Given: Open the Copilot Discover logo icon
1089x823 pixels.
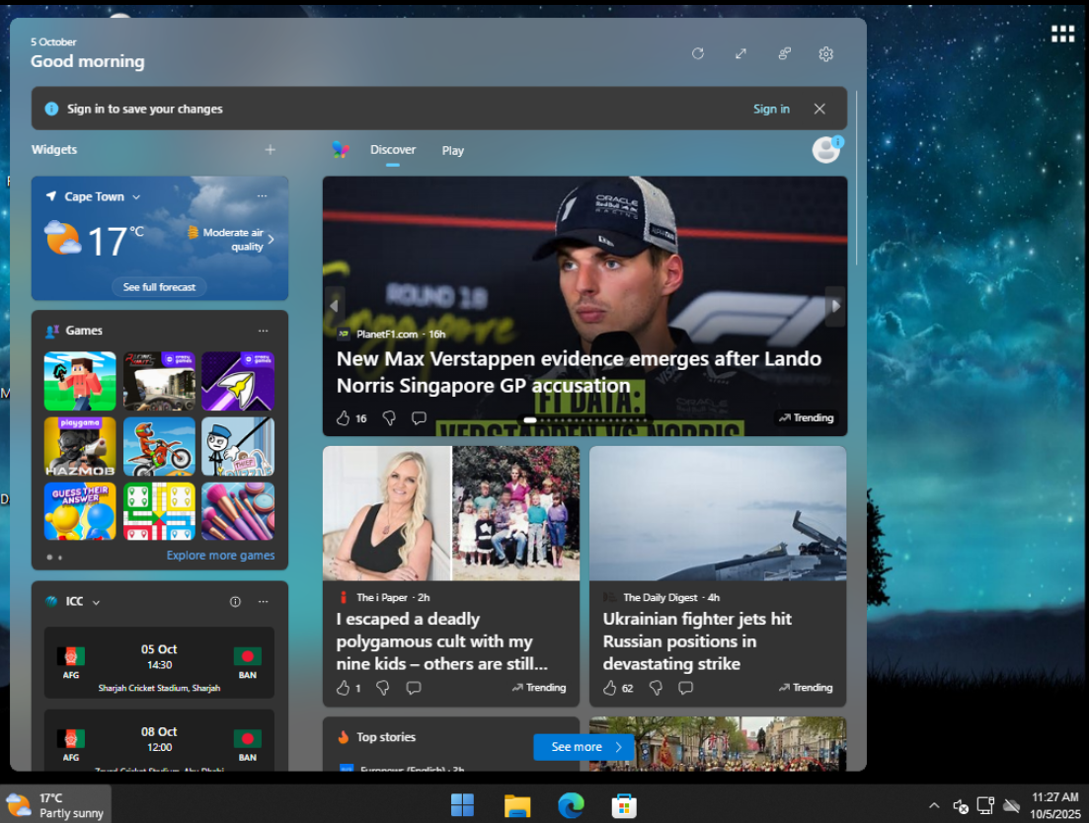Looking at the screenshot, I should 341,149.
